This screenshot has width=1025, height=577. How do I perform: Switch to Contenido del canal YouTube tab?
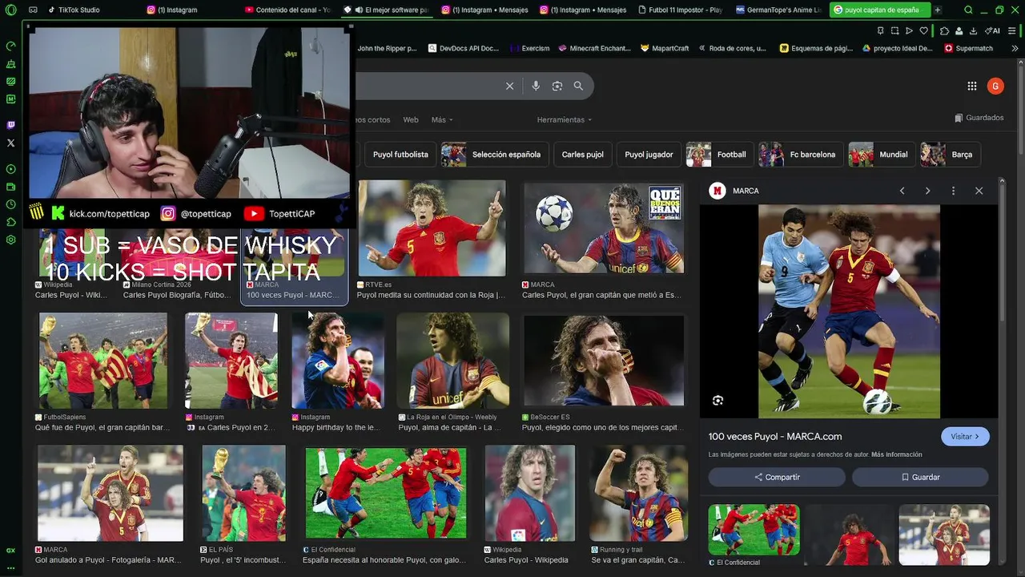(287, 10)
